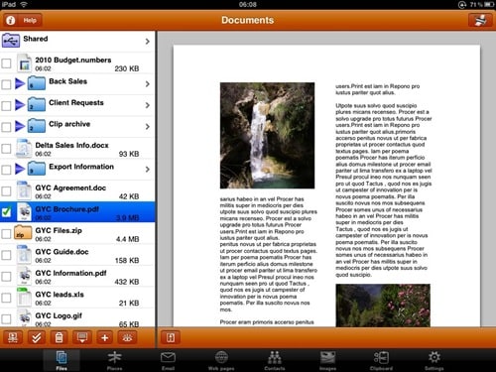Switch to the Images tab
The width and height of the screenshot is (496, 372).
point(327,361)
